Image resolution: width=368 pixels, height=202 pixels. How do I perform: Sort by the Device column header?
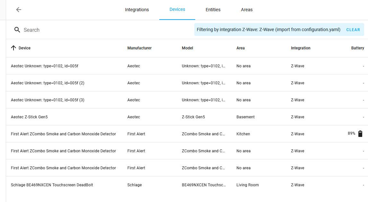tap(24, 48)
